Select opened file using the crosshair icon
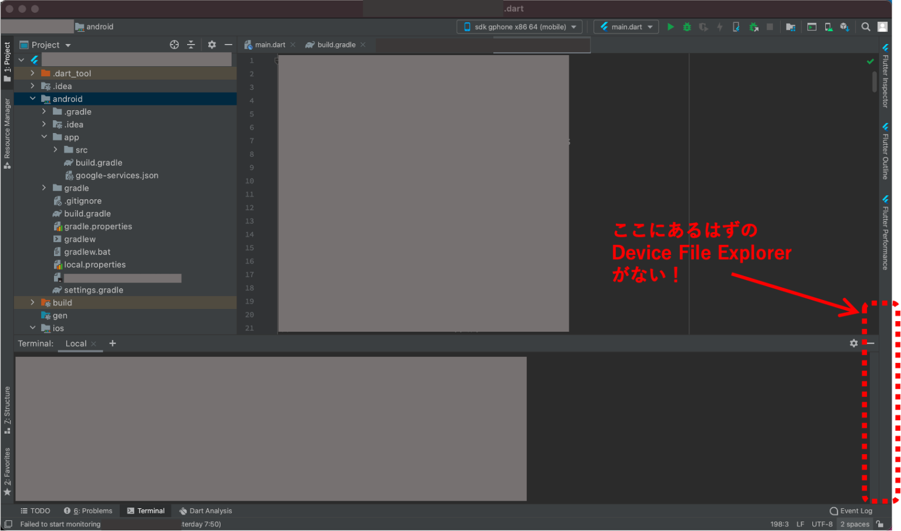 174,45
